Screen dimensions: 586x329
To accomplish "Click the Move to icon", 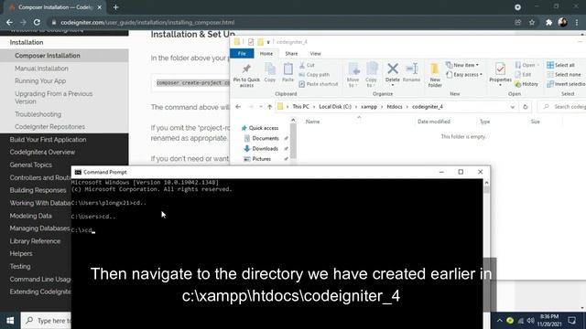I will click(353, 69).
